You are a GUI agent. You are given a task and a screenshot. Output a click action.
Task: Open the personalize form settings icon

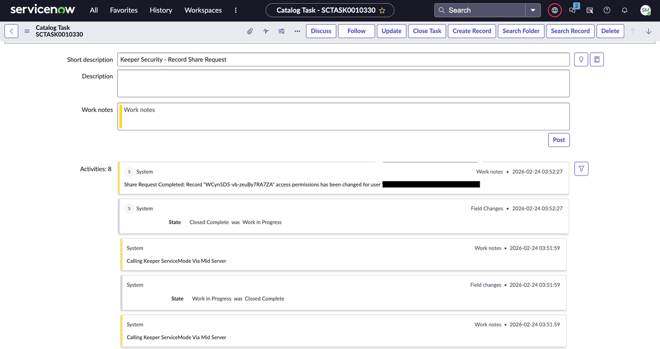coord(282,31)
